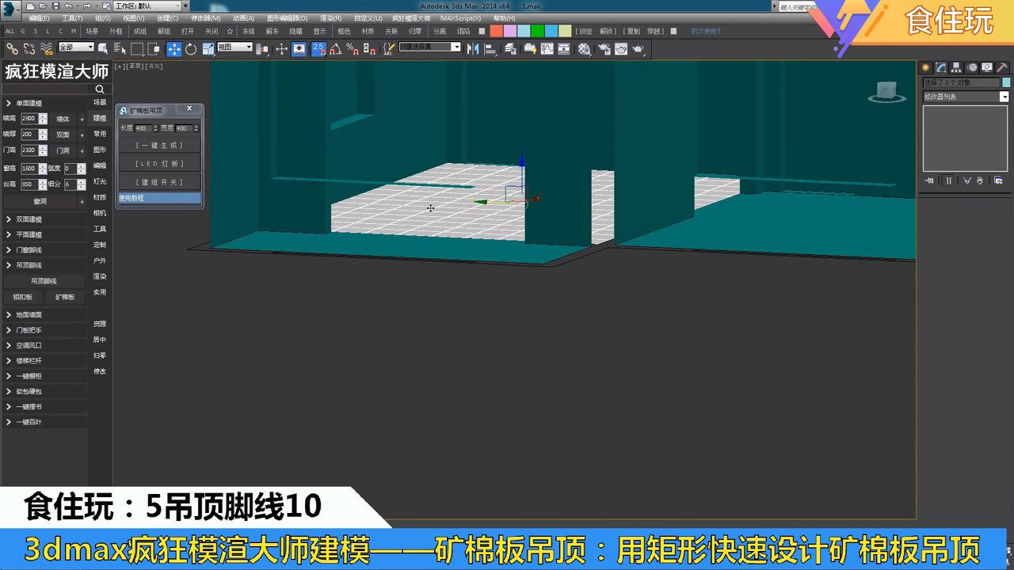Click the 墙高 value field 2800
Image resolution: width=1014 pixels, height=570 pixels.
pos(29,119)
